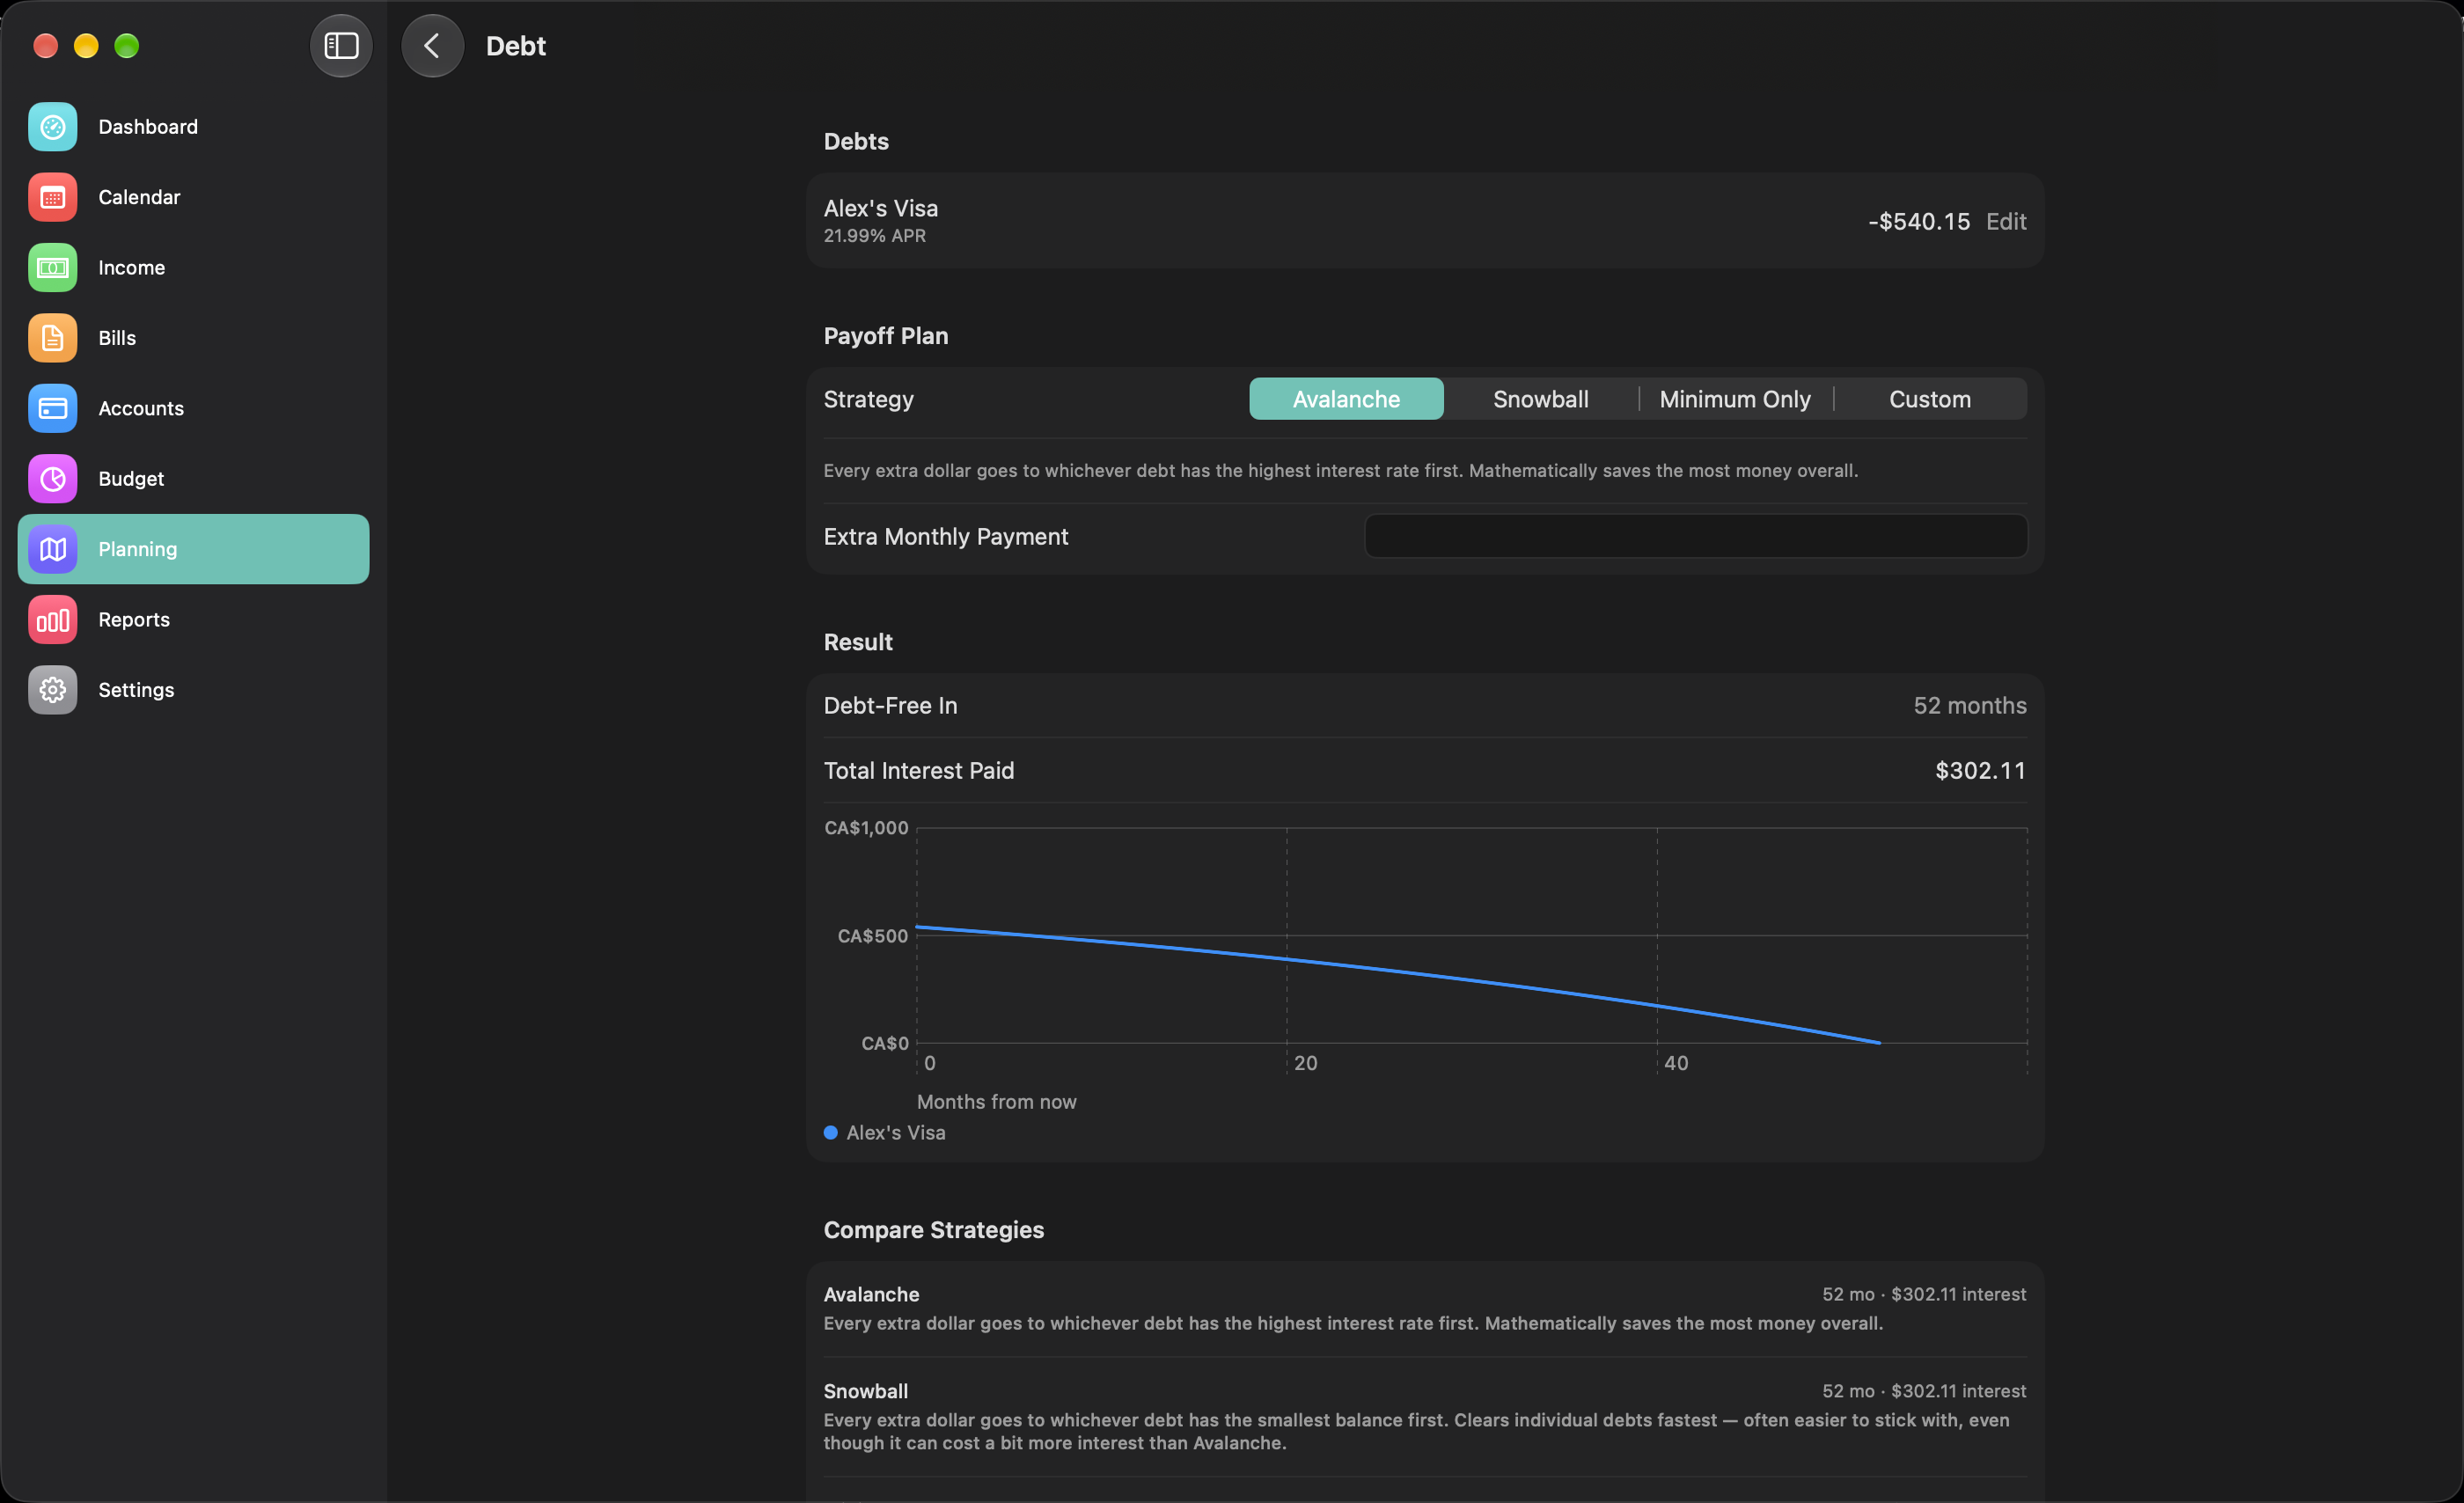Click the CA$1,000 axis label
The width and height of the screenshot is (2464, 1503).
[866, 828]
